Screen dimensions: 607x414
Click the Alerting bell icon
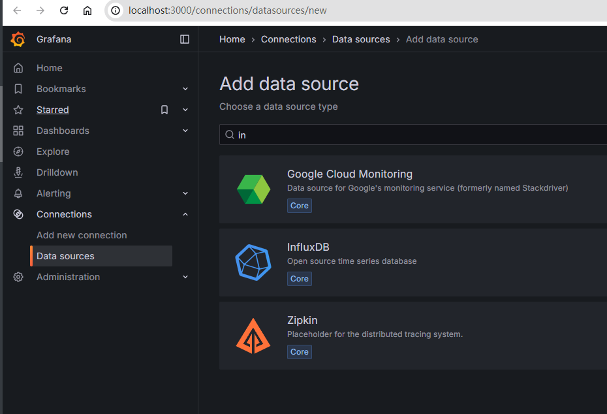tap(18, 193)
